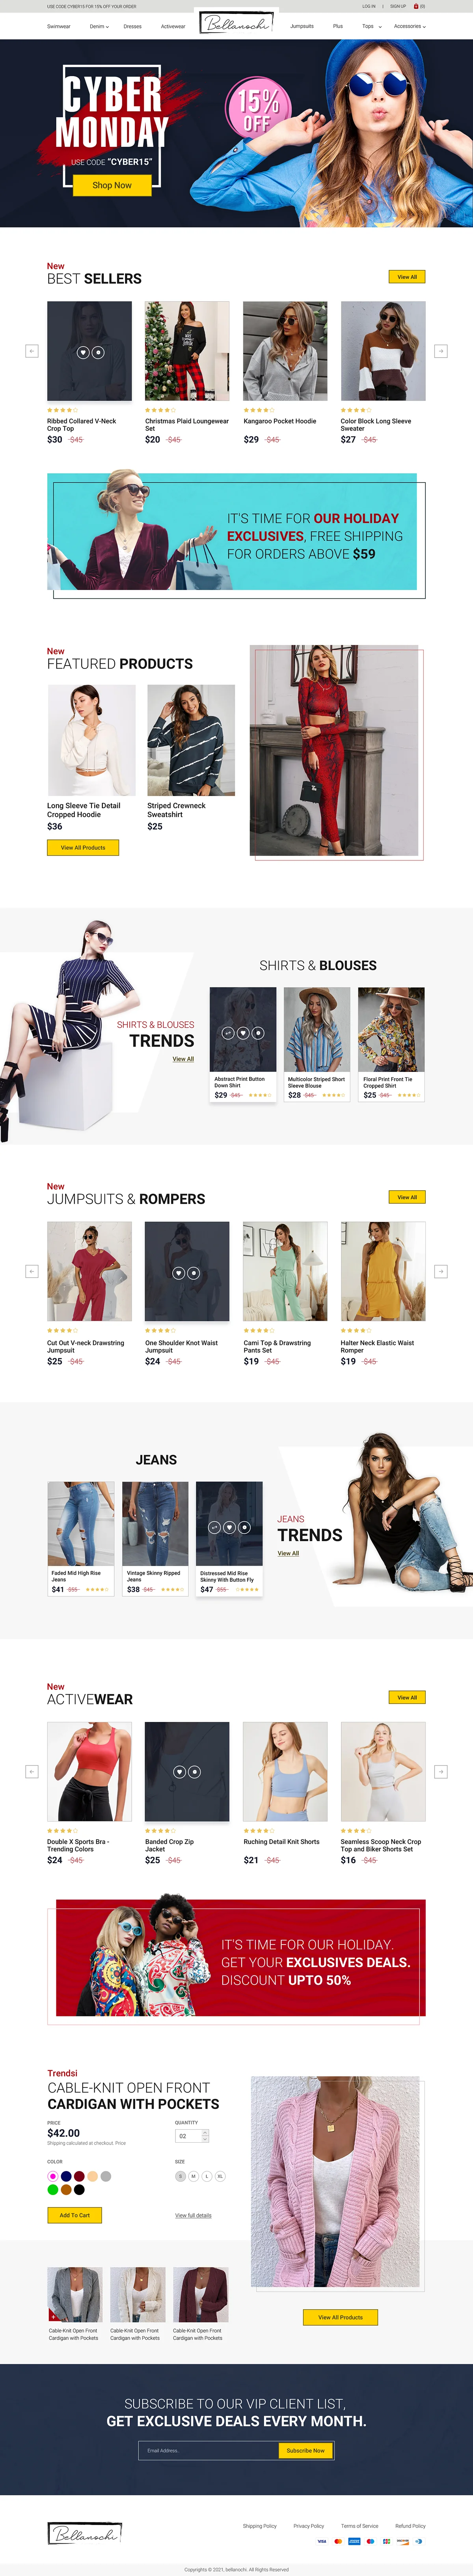Image resolution: width=473 pixels, height=2576 pixels.
Task: Select size M for the cardigan
Action: [x=194, y=2176]
